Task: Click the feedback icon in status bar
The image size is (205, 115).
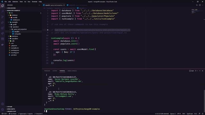Action: [200, 114]
